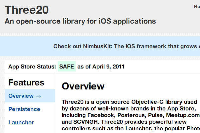Image resolution: width=200 pixels, height=133 pixels.
Task: Click the App Store Status label
Action: (x=32, y=66)
